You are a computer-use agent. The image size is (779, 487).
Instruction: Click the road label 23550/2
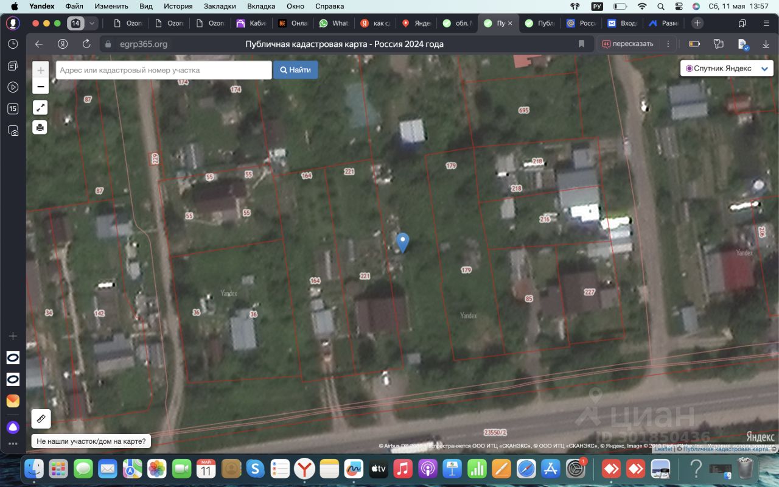(495, 432)
